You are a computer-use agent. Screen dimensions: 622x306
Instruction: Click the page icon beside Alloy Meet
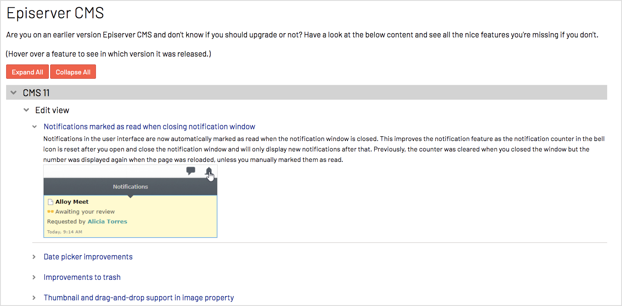[x=50, y=202]
